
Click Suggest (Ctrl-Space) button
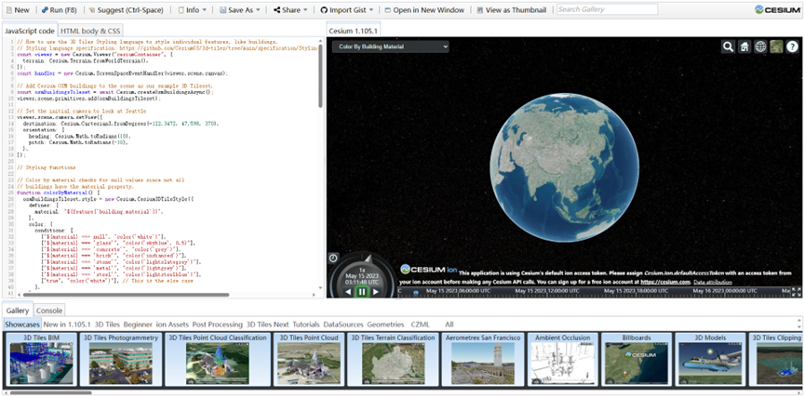point(127,9)
